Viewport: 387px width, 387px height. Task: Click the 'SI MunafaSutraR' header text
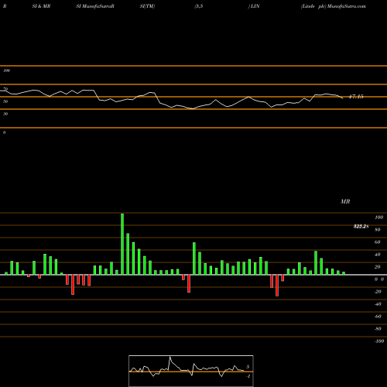(x=95, y=6)
